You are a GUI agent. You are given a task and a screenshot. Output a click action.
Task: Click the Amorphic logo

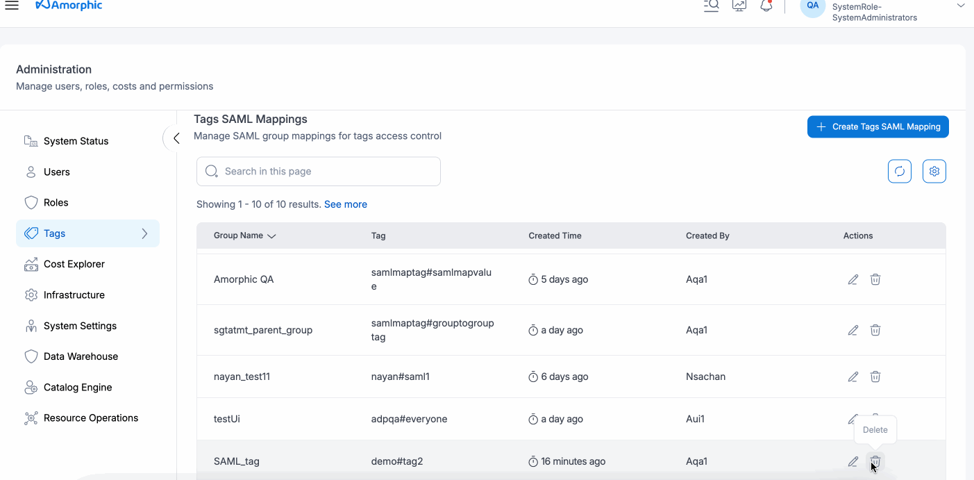pyautogui.click(x=68, y=6)
